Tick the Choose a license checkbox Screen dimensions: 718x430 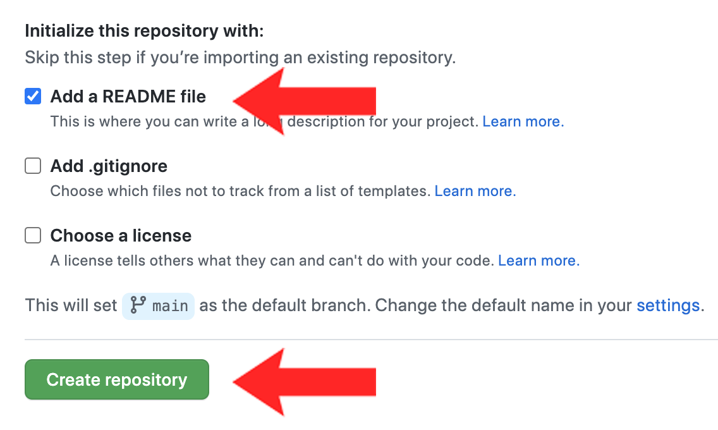(33, 236)
